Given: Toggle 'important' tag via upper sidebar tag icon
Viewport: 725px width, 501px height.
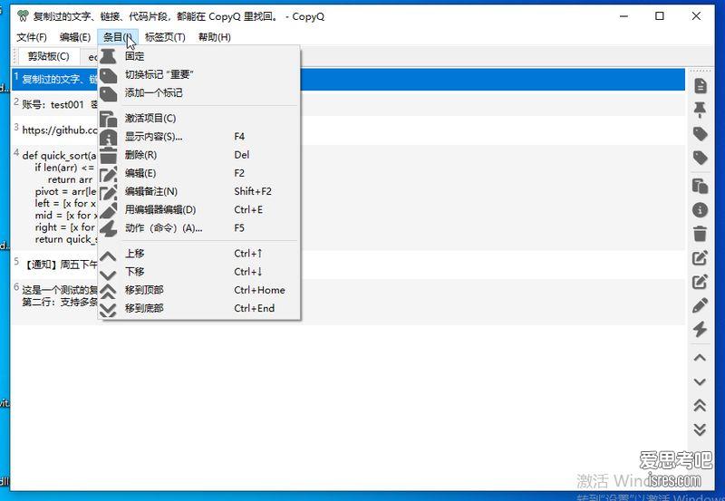Looking at the screenshot, I should 700,134.
